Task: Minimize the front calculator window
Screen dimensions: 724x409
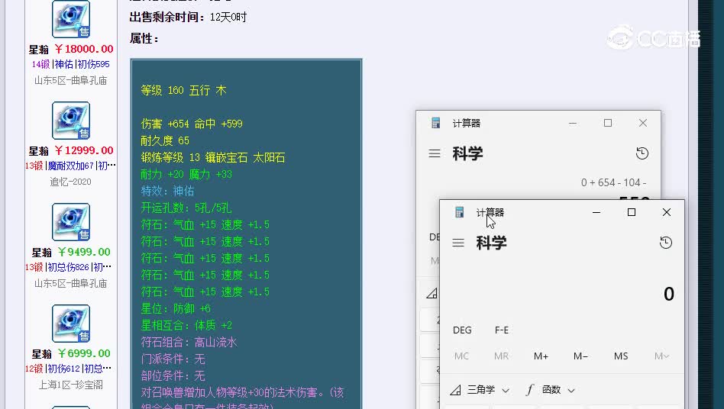Action: (596, 212)
